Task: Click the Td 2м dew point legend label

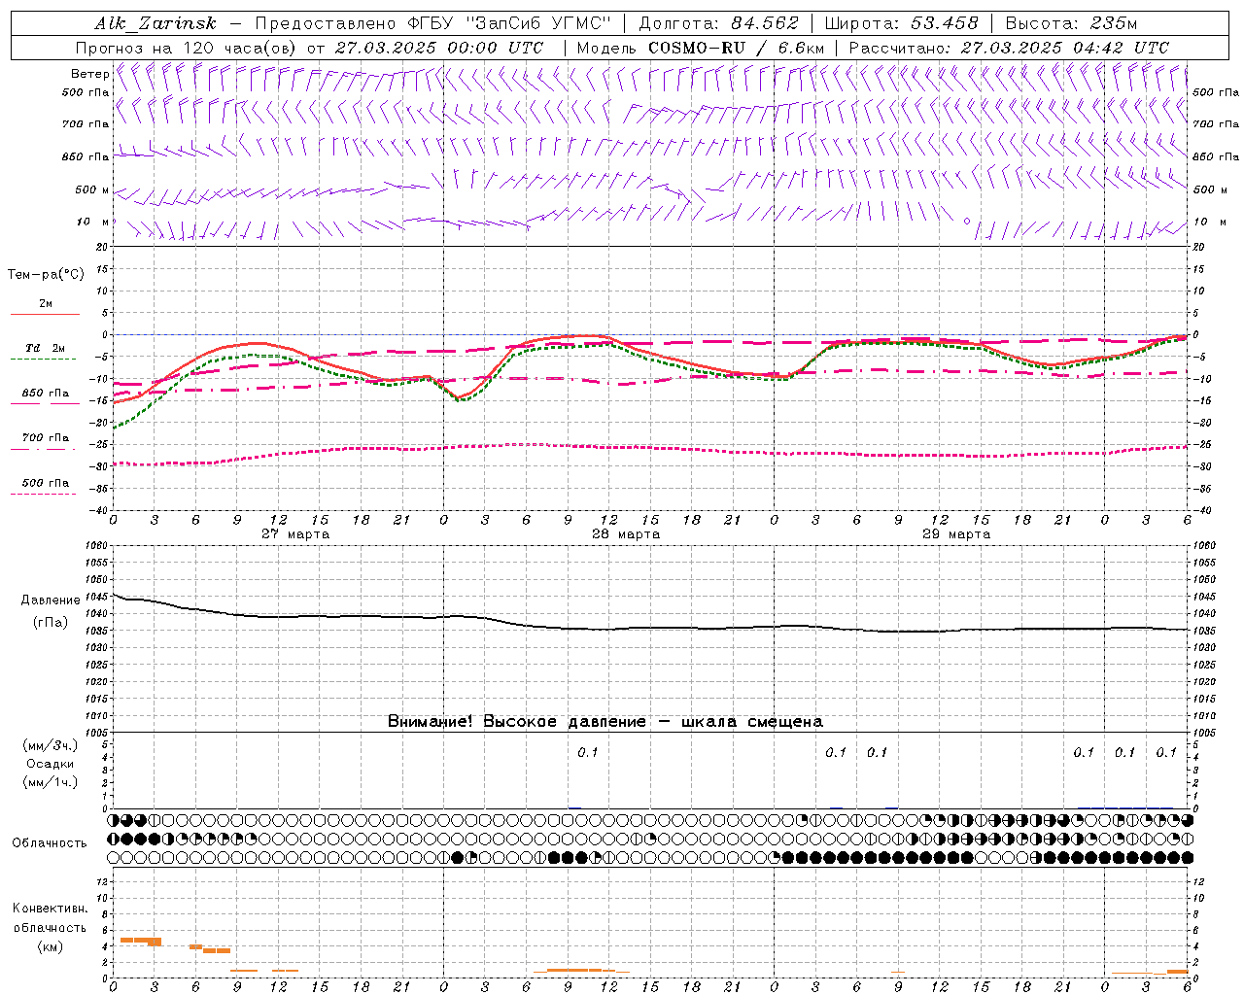Action: [46, 348]
